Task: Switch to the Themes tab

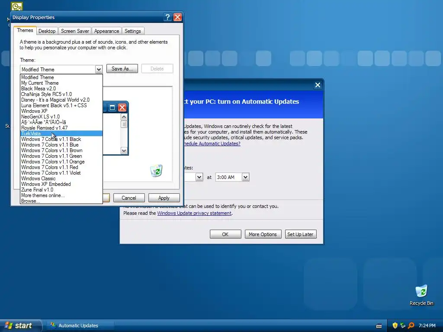Action: pyautogui.click(x=25, y=31)
